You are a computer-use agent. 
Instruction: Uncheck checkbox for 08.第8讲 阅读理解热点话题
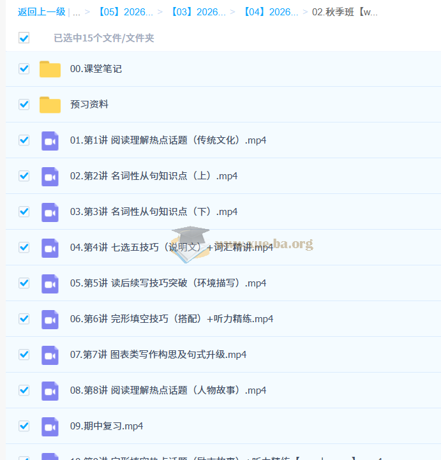(24, 390)
